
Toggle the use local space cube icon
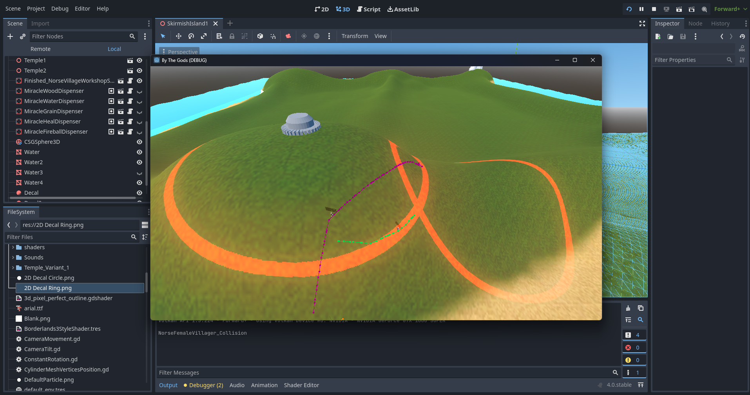pos(260,36)
